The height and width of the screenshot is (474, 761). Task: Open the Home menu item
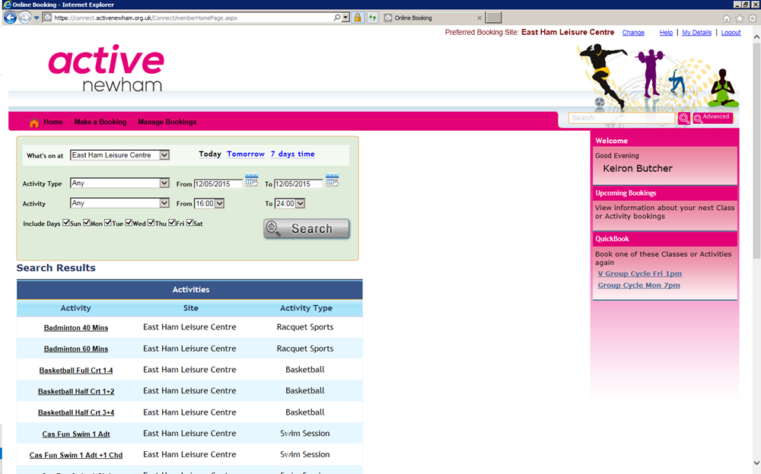coord(53,122)
